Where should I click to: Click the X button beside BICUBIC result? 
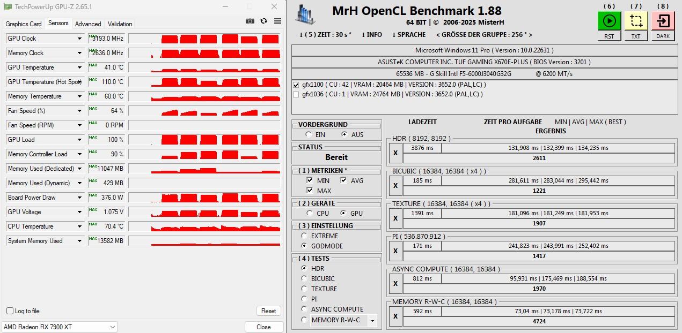(395, 185)
